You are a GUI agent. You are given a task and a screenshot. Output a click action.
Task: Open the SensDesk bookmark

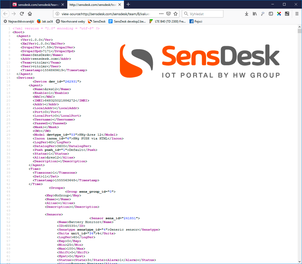(x=97, y=22)
